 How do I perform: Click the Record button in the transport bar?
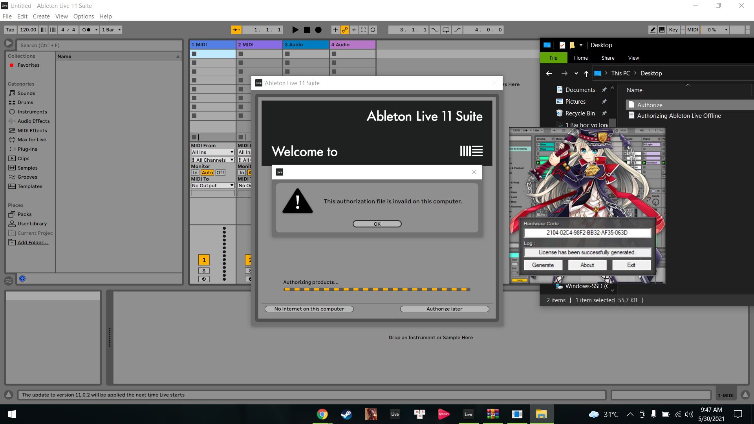point(318,29)
